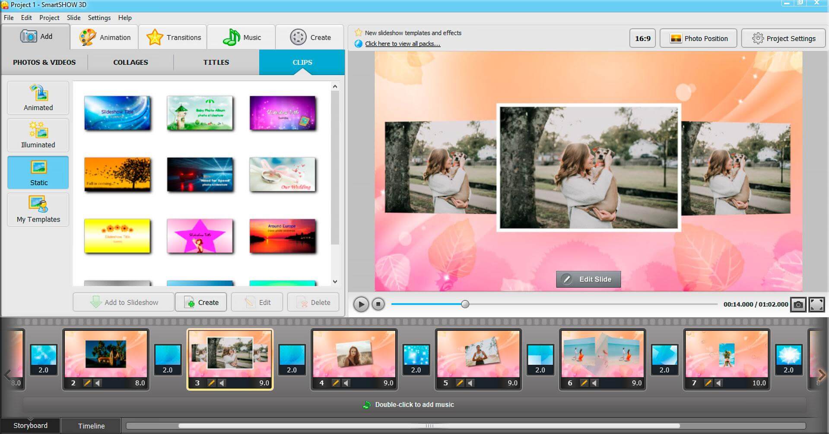Screen dimensions: 829x434
Task: Click the Edit Slide button on preview
Action: (588, 279)
